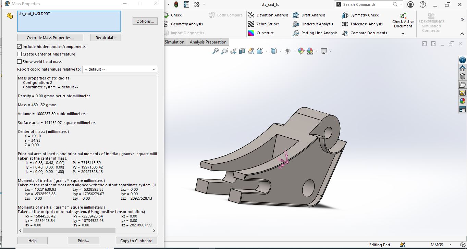Uncheck Include hidden bodies/components
Screen dimensions: 467x249
click(20, 47)
